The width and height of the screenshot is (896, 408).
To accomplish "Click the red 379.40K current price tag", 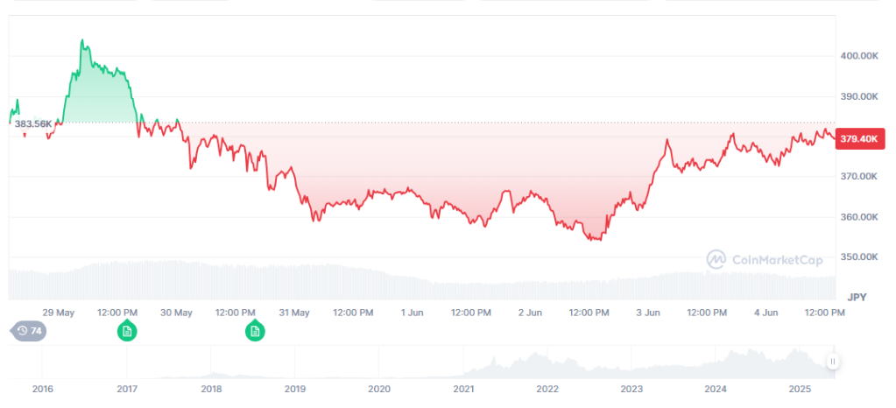I will (861, 138).
